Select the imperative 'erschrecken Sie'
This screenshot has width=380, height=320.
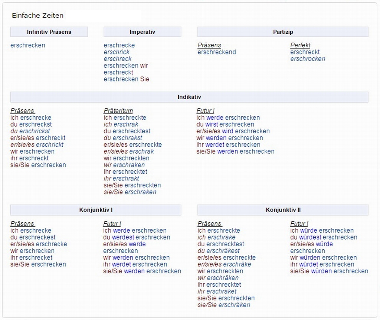pos(126,79)
